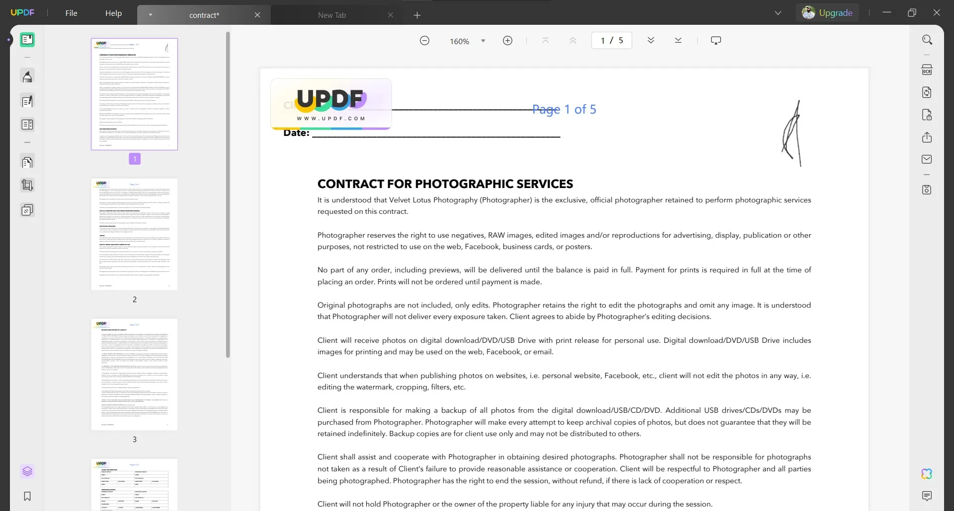Open the Help menu

point(113,13)
